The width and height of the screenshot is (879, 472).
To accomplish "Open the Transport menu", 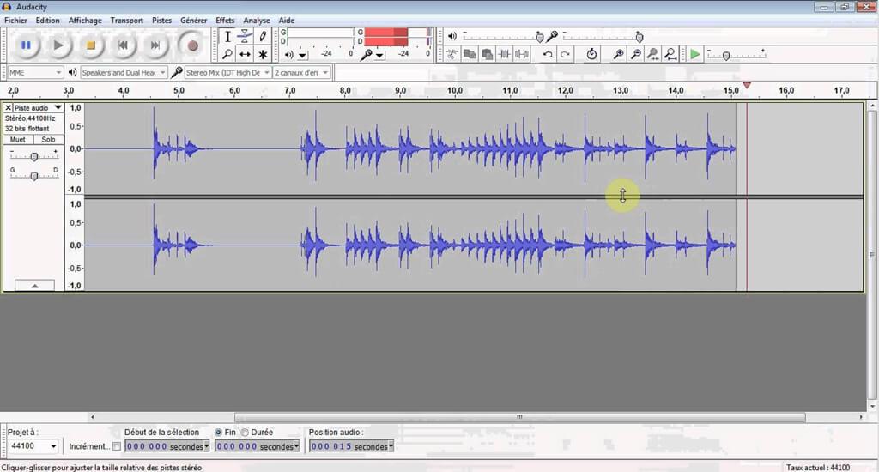I will click(x=127, y=21).
